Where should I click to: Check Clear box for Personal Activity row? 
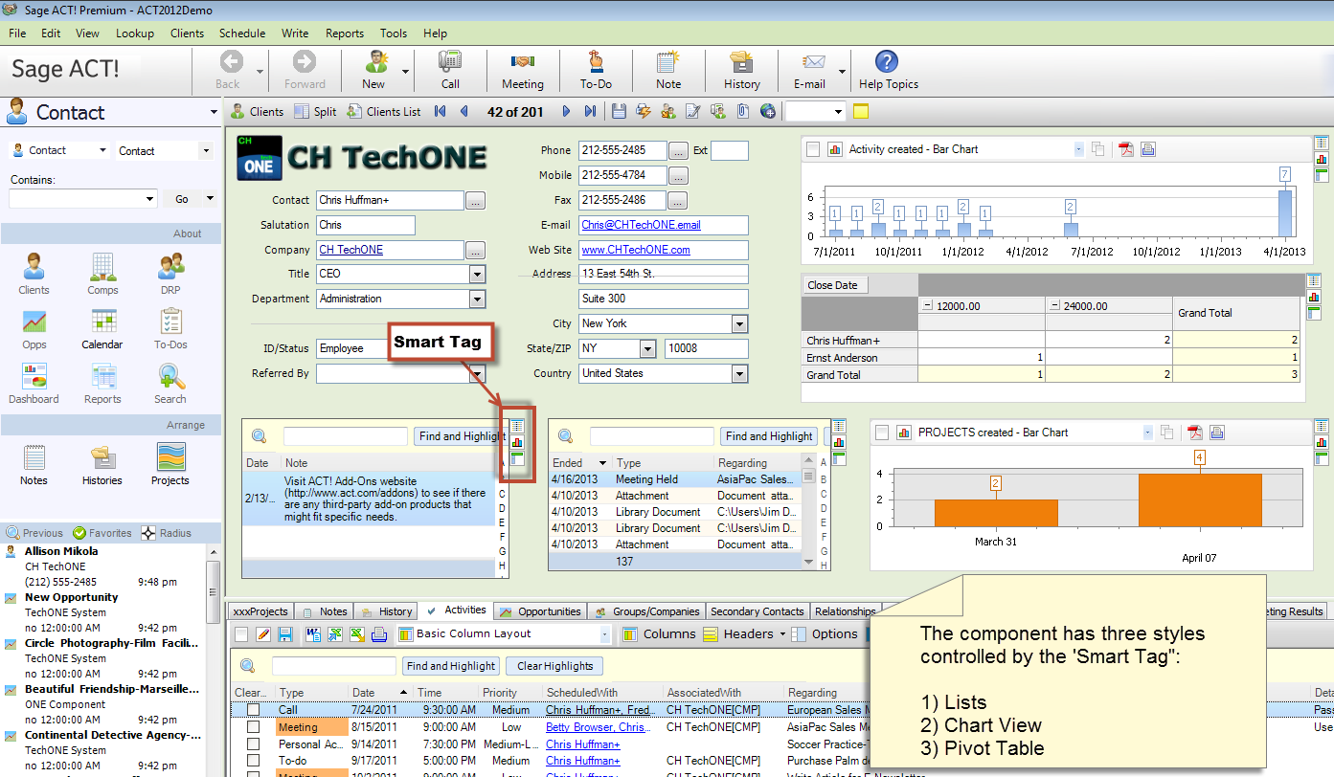[x=253, y=744]
